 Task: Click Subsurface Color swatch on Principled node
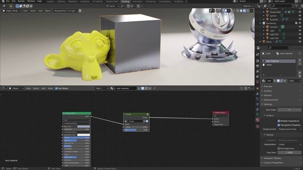[x=83, y=135]
